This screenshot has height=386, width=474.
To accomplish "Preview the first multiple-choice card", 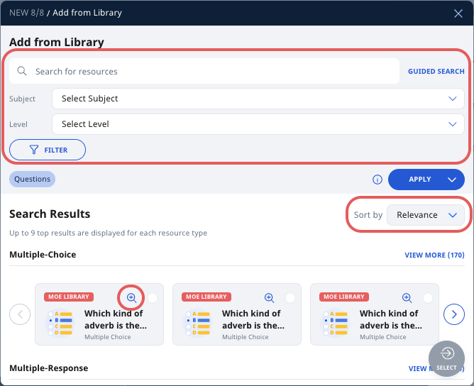I will [131, 298].
